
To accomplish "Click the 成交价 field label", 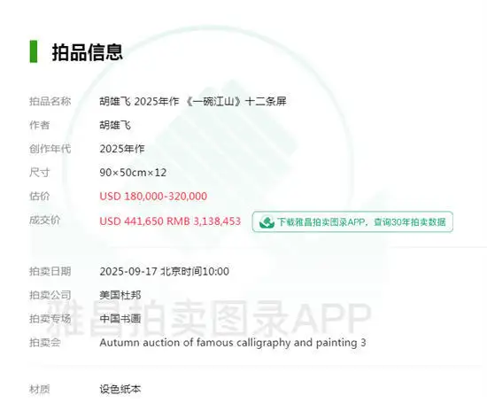I will (x=45, y=221).
